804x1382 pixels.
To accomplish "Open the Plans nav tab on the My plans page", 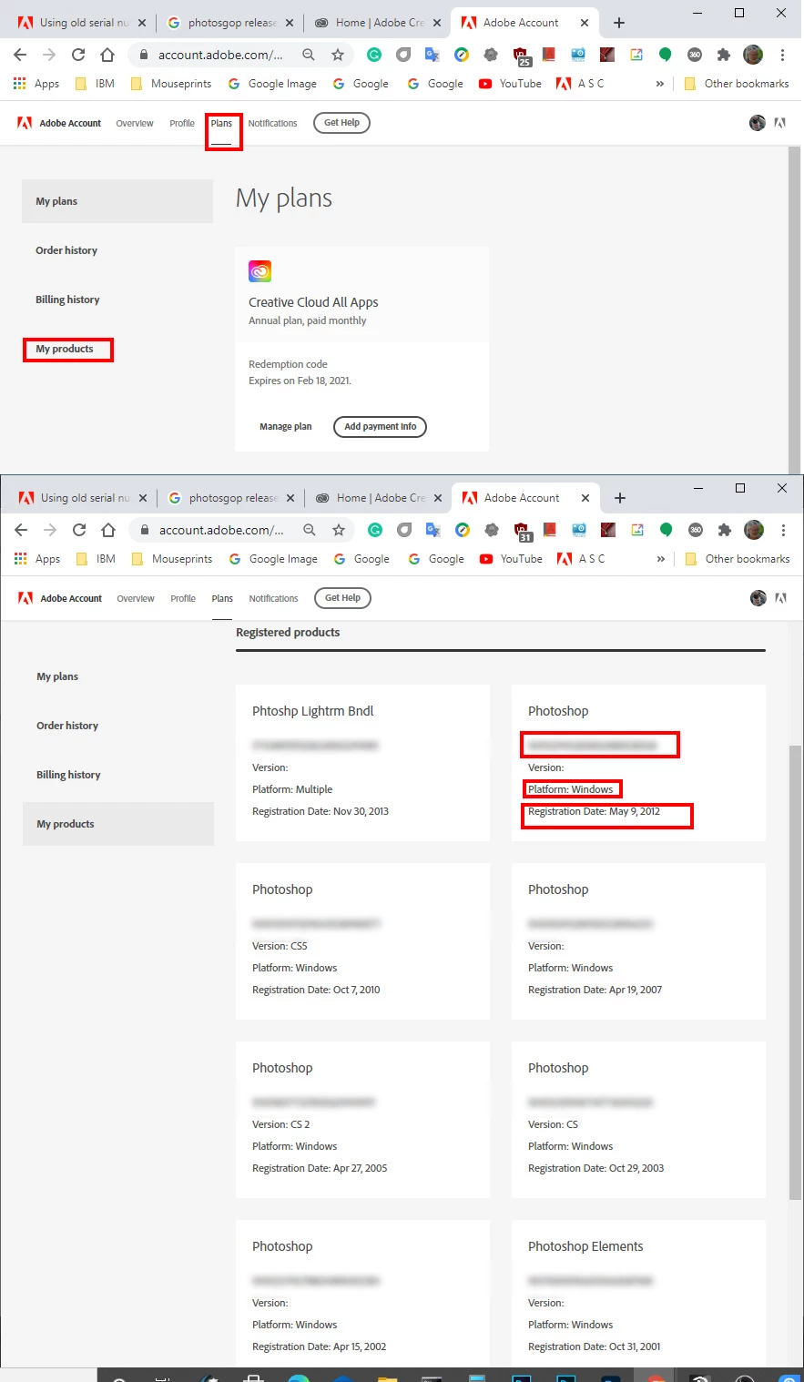I will [x=221, y=123].
